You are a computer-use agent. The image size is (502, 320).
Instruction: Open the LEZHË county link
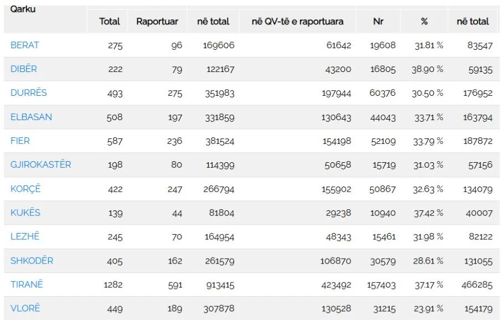coord(25,236)
